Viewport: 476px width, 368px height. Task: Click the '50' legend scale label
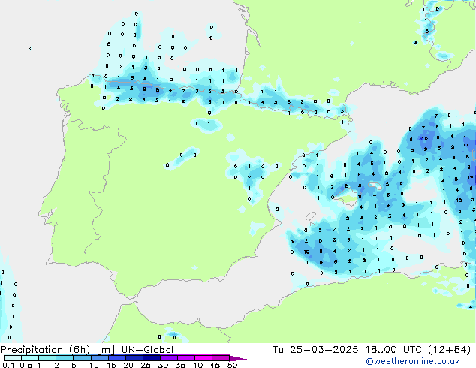pyautogui.click(x=232, y=365)
